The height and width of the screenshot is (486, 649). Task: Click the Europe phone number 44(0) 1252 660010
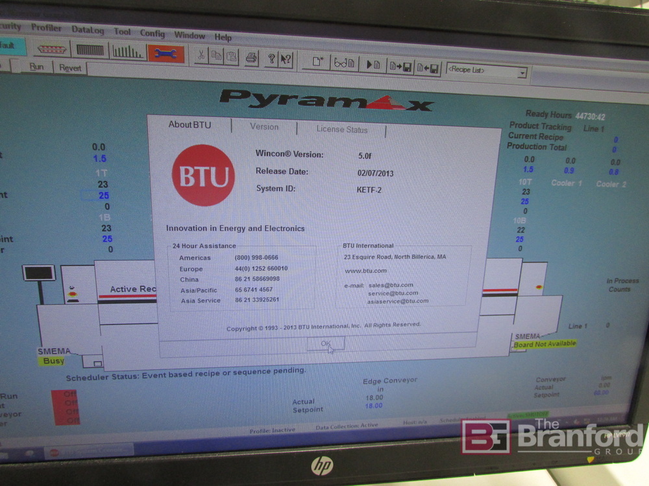[261, 268]
